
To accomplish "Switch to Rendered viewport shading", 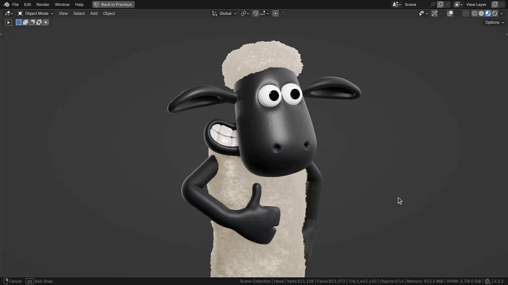I will (x=495, y=13).
